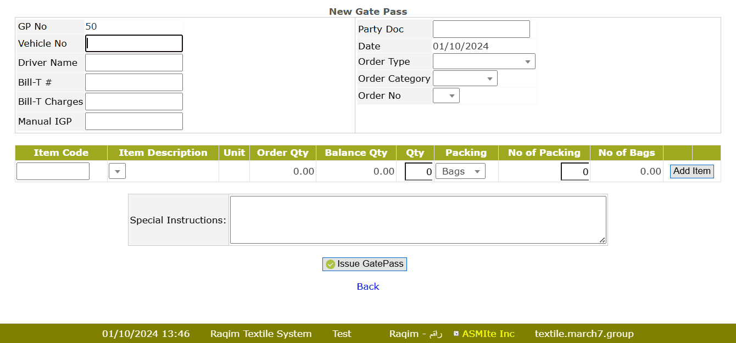The width and height of the screenshot is (736, 343).
Task: Click inside the Special Instructions textarea
Action: (x=417, y=220)
